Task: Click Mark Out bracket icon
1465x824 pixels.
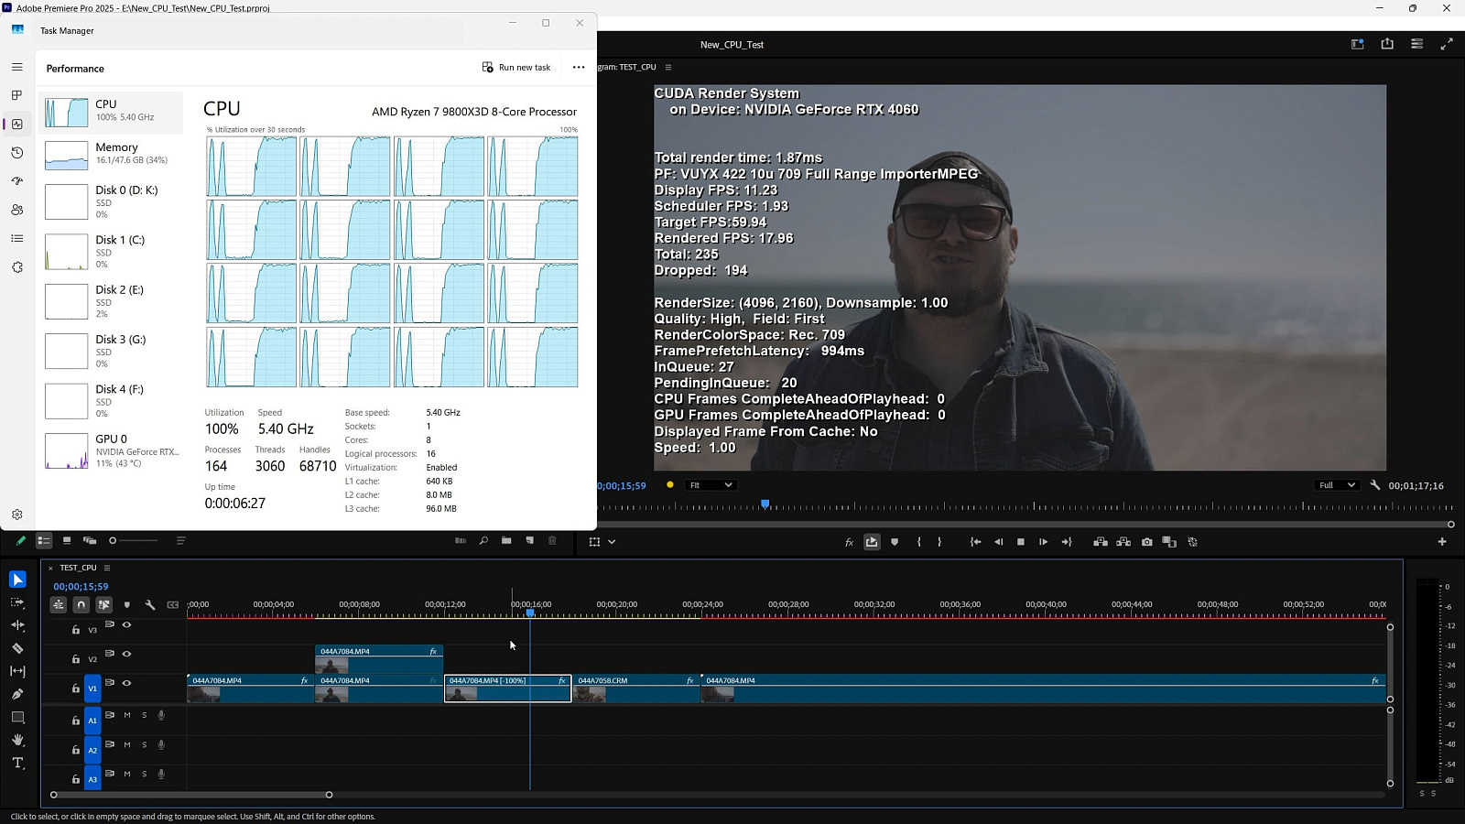Action: (939, 542)
